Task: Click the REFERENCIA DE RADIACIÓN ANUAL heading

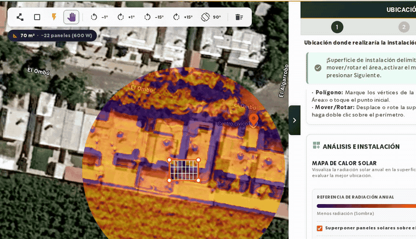Action: coord(355,197)
